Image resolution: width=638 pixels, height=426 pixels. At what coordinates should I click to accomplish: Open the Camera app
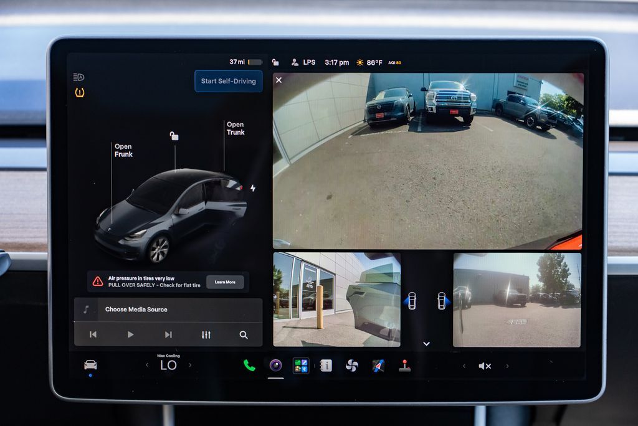point(275,366)
